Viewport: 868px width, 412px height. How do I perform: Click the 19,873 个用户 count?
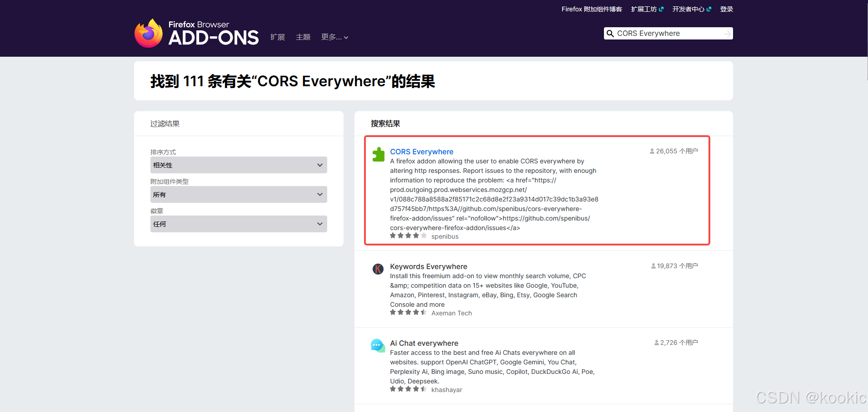[678, 266]
